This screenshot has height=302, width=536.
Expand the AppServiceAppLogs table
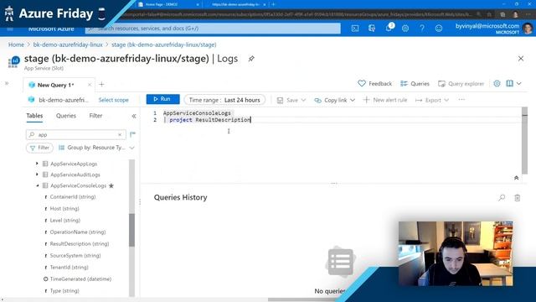click(37, 164)
